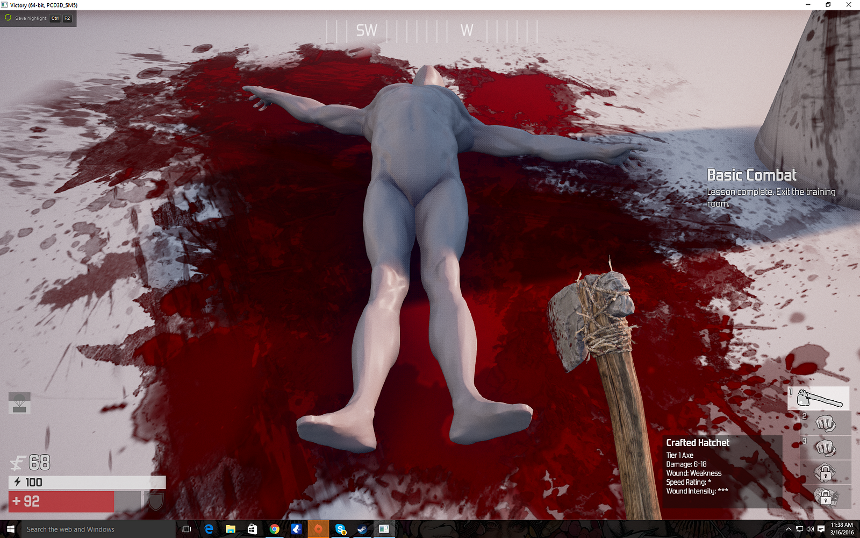Viewport: 860px width, 538px height.
Task: Click the W marker on the compass
Action: click(467, 31)
